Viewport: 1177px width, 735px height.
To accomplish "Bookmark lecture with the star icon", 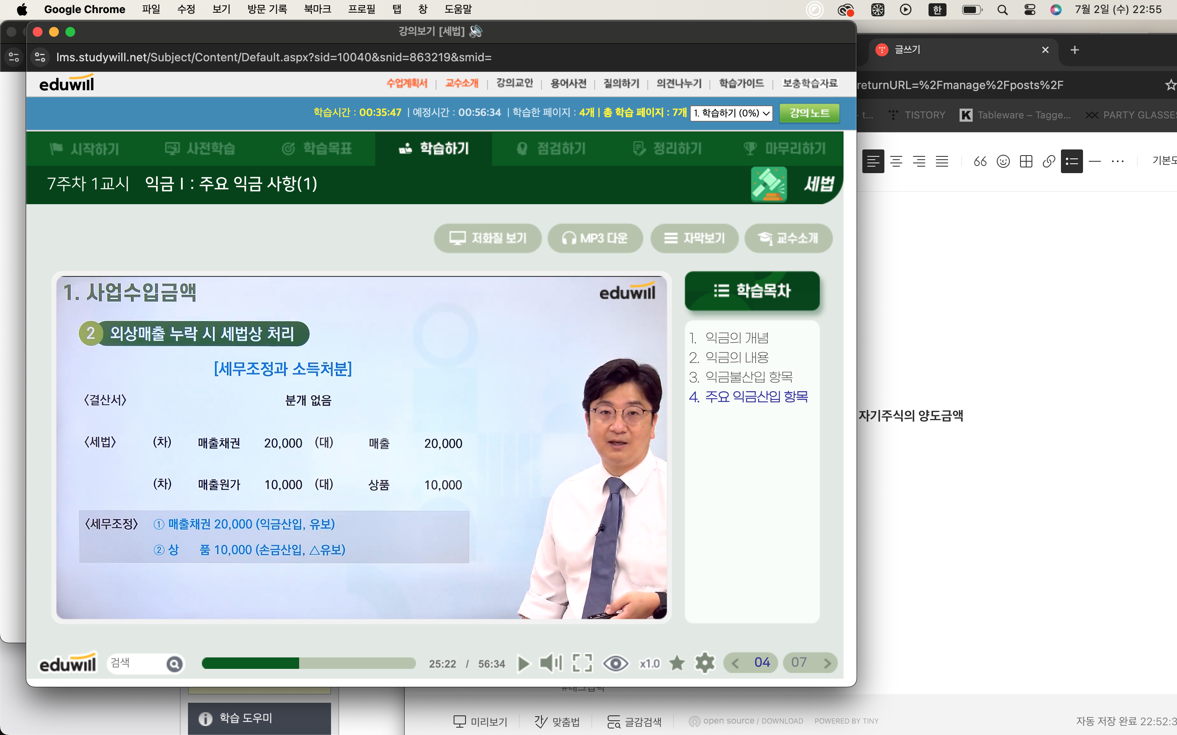I will pos(676,663).
